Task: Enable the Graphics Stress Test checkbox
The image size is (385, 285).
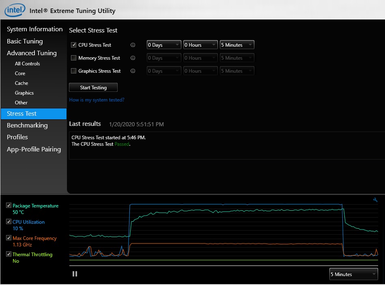Action: (73, 71)
